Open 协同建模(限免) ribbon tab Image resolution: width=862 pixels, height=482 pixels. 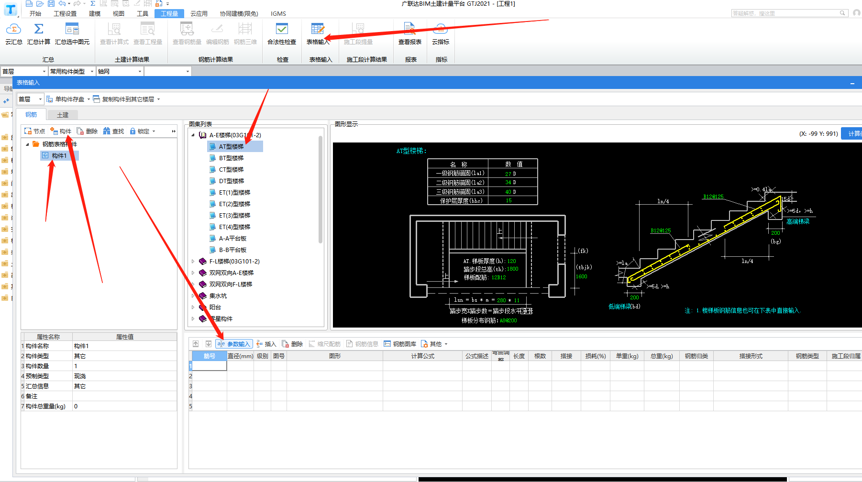[239, 13]
